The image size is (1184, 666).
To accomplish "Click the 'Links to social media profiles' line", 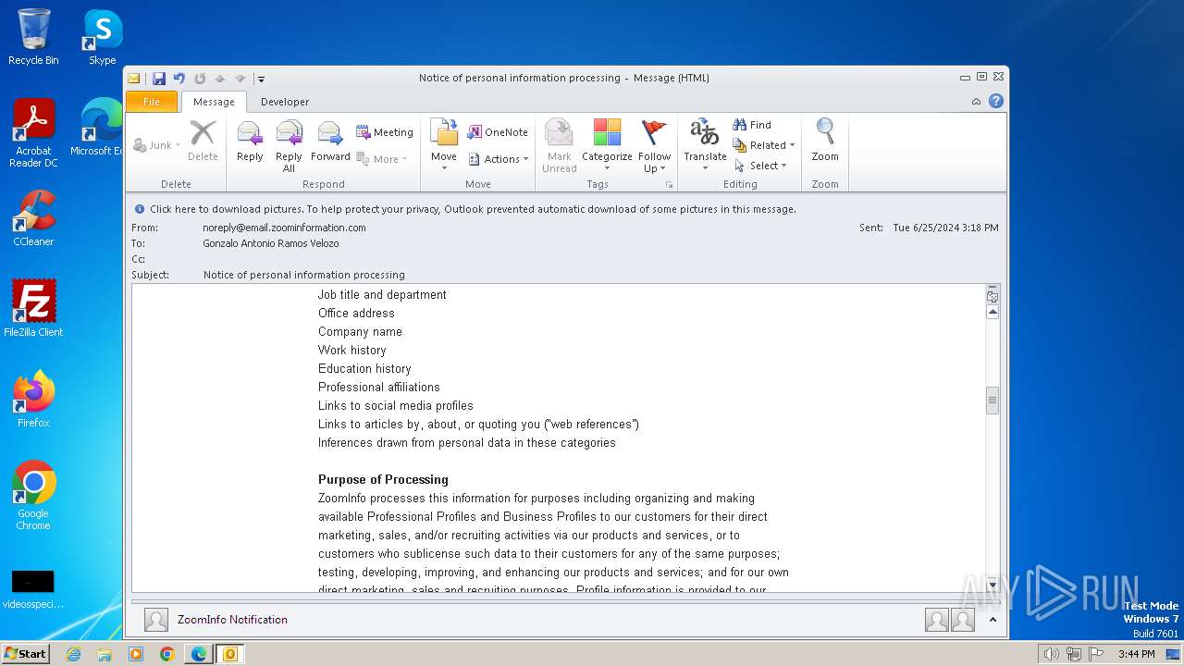I will pos(396,405).
